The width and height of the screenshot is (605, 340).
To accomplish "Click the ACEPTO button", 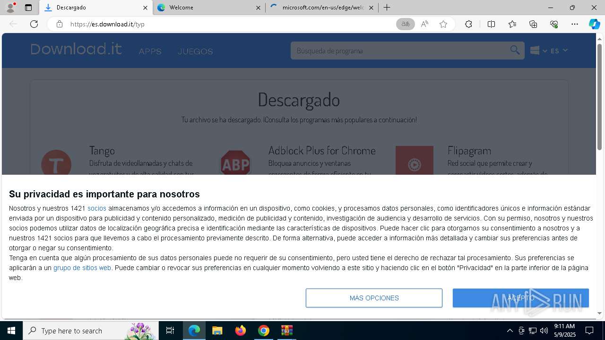I will click(521, 298).
